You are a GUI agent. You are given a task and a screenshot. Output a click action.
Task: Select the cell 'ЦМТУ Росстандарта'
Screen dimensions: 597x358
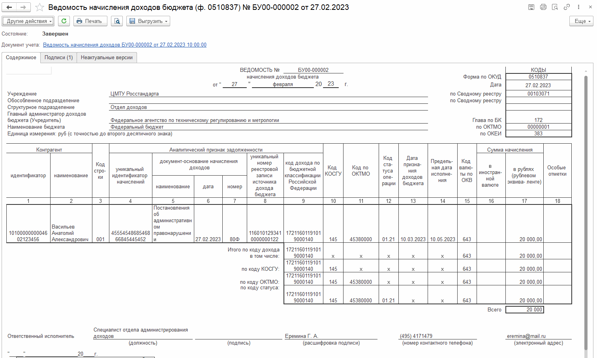[268, 94]
